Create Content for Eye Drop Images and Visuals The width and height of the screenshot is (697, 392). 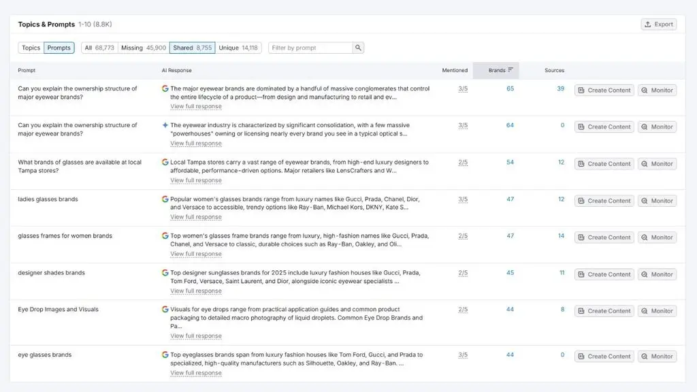(x=604, y=310)
